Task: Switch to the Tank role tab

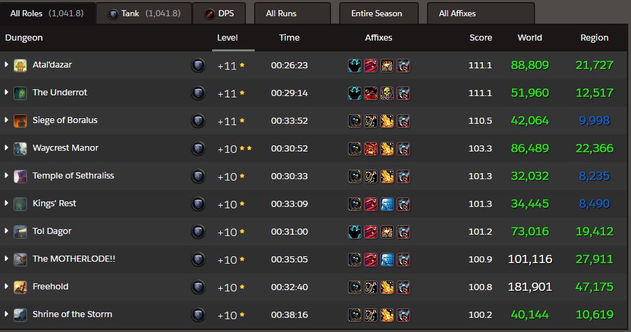Action: coord(144,14)
